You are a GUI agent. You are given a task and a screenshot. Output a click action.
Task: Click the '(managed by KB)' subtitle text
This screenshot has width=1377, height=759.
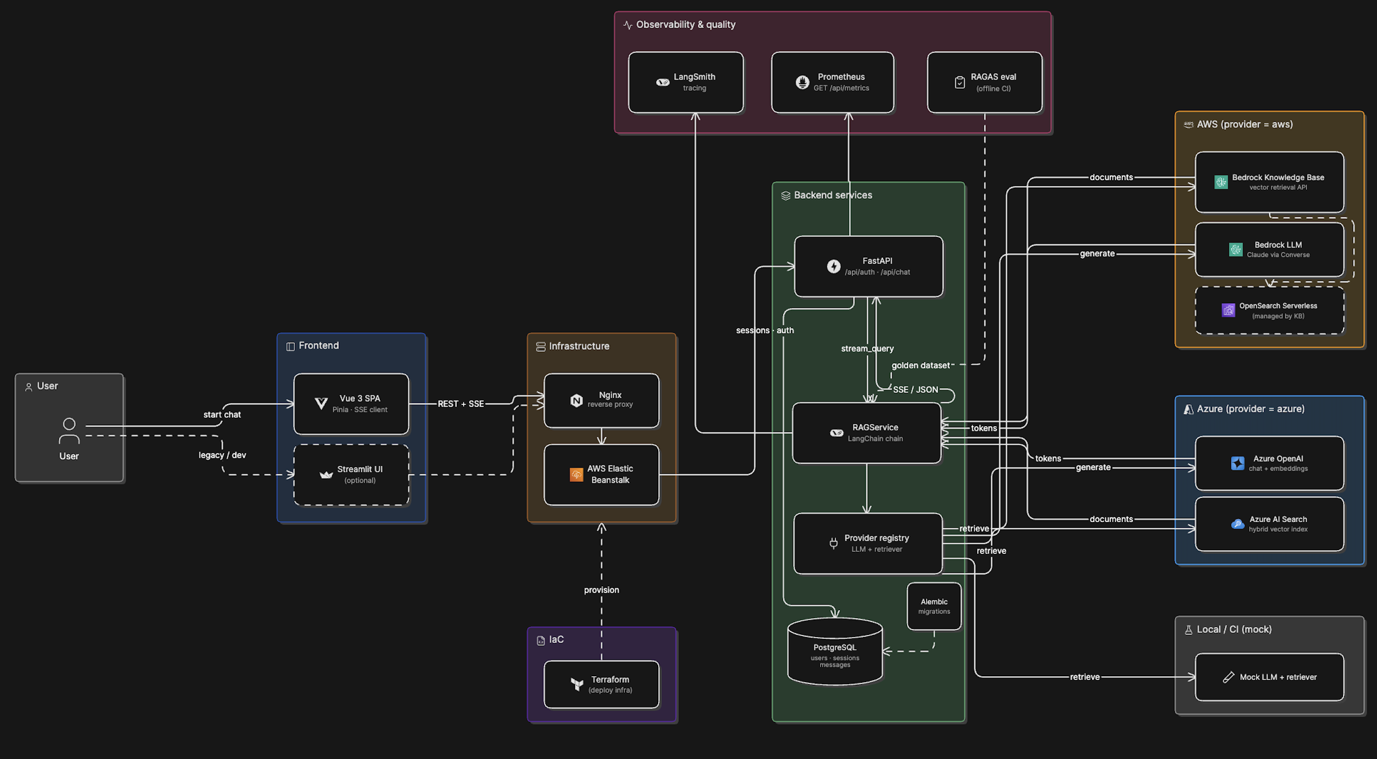[1278, 316]
